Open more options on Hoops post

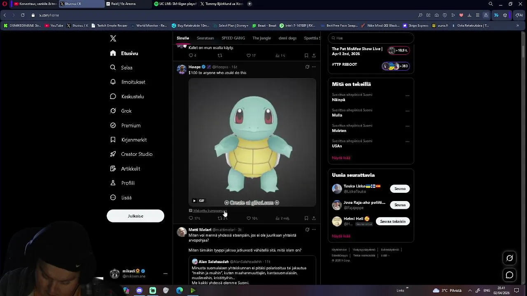[314, 67]
